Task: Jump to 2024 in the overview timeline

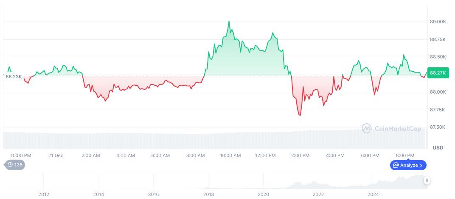Action: coord(373,194)
